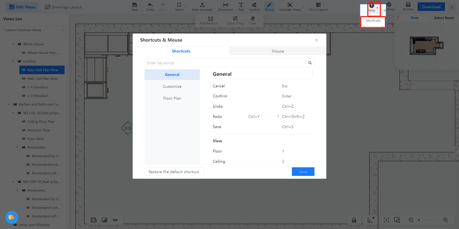459x229 pixels.
Task: Click the Enter keywords search field
Action: coord(225,63)
